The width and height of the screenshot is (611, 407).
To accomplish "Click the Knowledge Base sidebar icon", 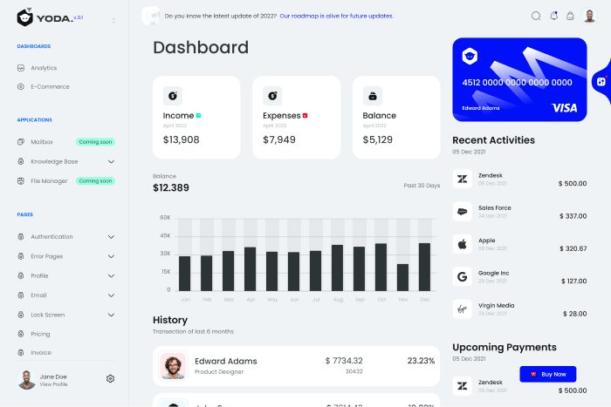I will click(21, 161).
